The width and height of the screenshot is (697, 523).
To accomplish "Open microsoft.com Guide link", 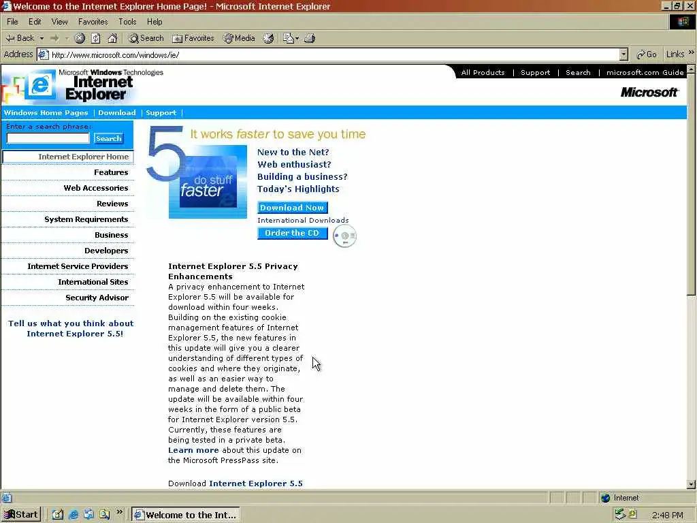I will [645, 72].
